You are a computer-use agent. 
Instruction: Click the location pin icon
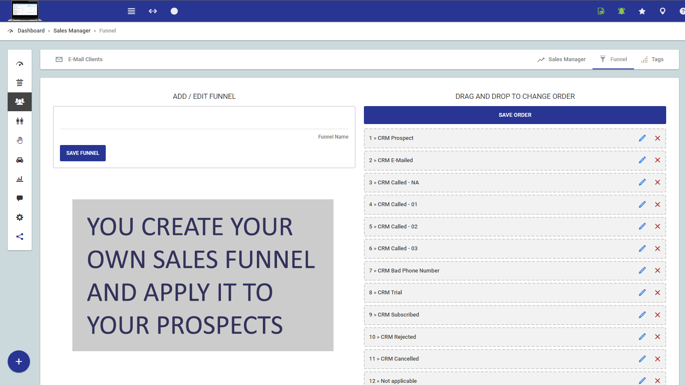(662, 11)
